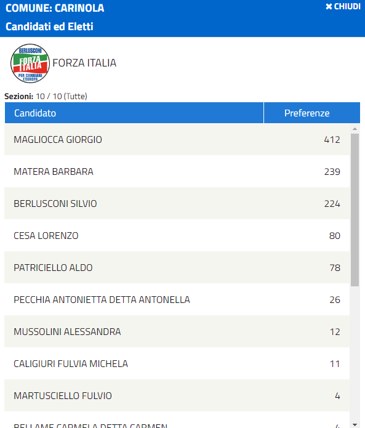Click the 412 preference count for Magliocca
Viewport: 365px width, 428px height.
[x=332, y=140]
